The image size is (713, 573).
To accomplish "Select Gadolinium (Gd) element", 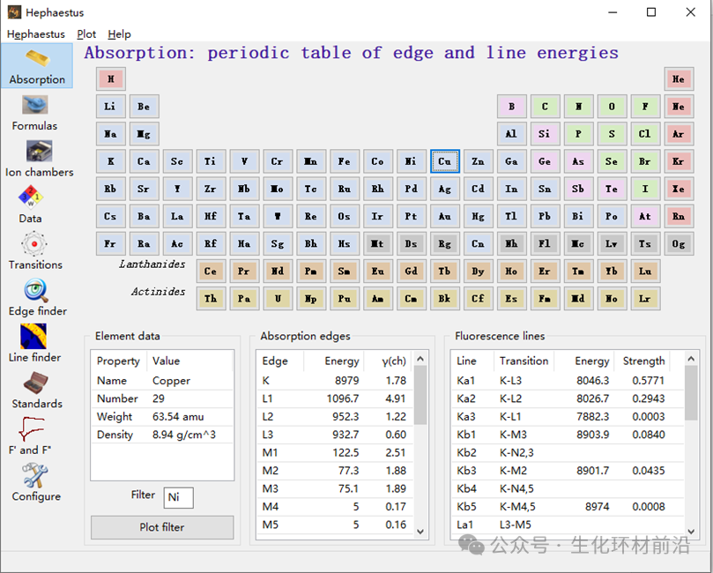I will point(411,272).
